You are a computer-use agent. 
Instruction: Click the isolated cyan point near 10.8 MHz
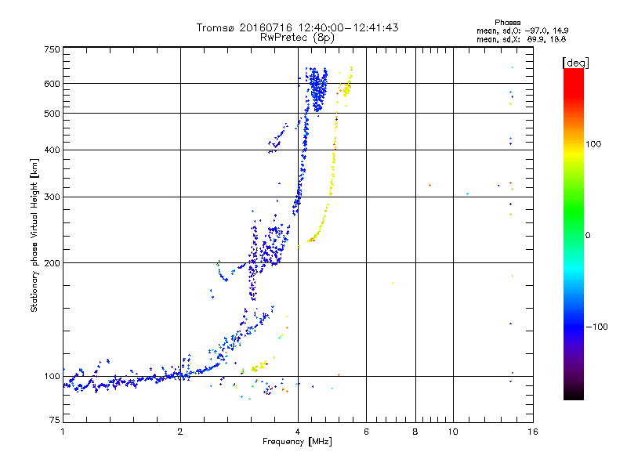(x=467, y=193)
